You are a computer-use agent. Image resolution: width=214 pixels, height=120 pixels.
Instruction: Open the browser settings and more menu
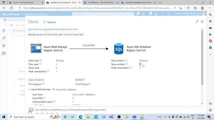(x=210, y=8)
